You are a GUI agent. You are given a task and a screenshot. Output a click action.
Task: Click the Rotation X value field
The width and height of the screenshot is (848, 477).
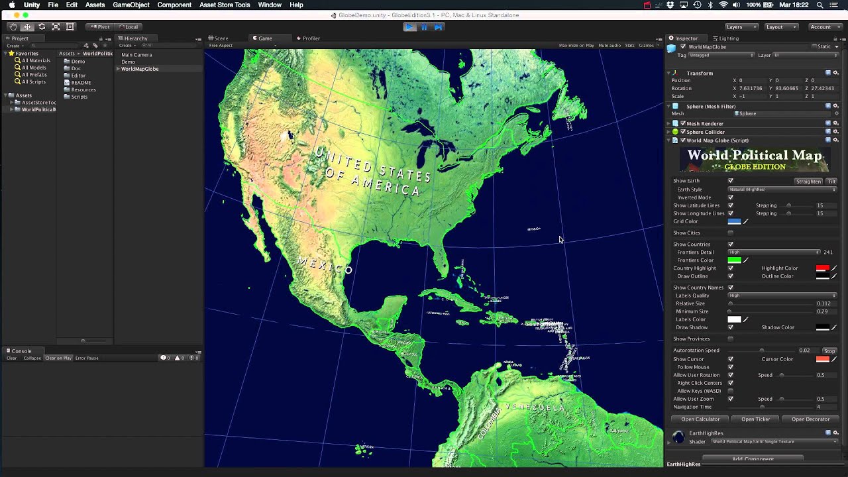tap(752, 88)
